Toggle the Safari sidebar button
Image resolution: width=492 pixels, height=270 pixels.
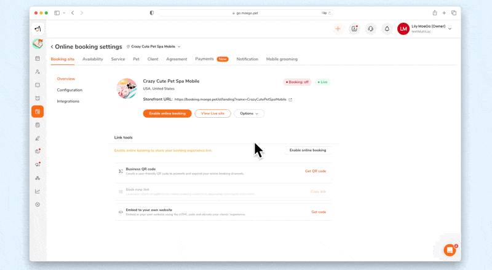click(57, 13)
